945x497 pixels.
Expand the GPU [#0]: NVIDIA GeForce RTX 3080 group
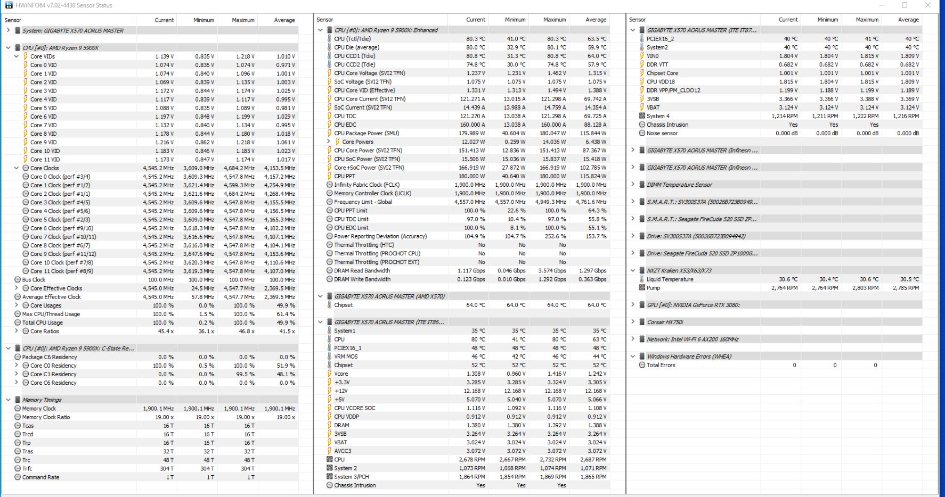tap(633, 305)
